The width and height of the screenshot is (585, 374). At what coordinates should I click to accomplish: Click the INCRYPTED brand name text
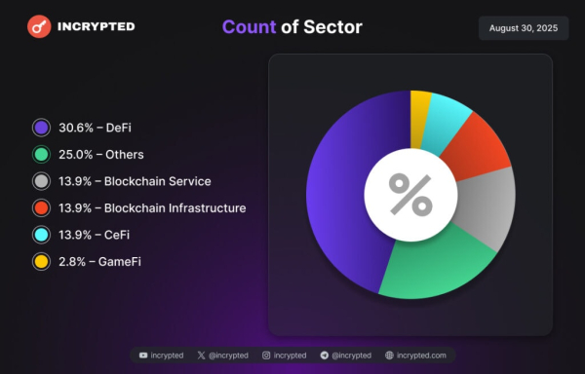(97, 26)
